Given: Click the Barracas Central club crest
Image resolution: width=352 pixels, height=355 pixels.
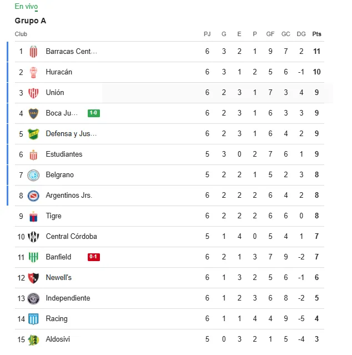Looking at the screenshot, I should pyautogui.click(x=33, y=52).
